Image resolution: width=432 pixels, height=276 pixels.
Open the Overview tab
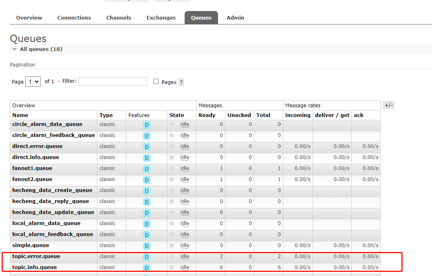click(29, 18)
